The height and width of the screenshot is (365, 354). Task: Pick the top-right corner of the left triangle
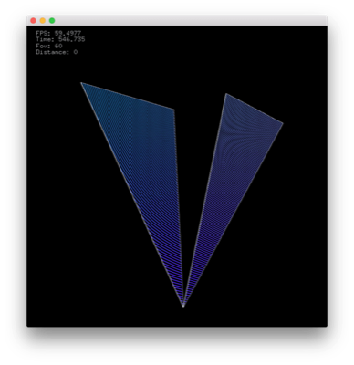tap(174, 109)
